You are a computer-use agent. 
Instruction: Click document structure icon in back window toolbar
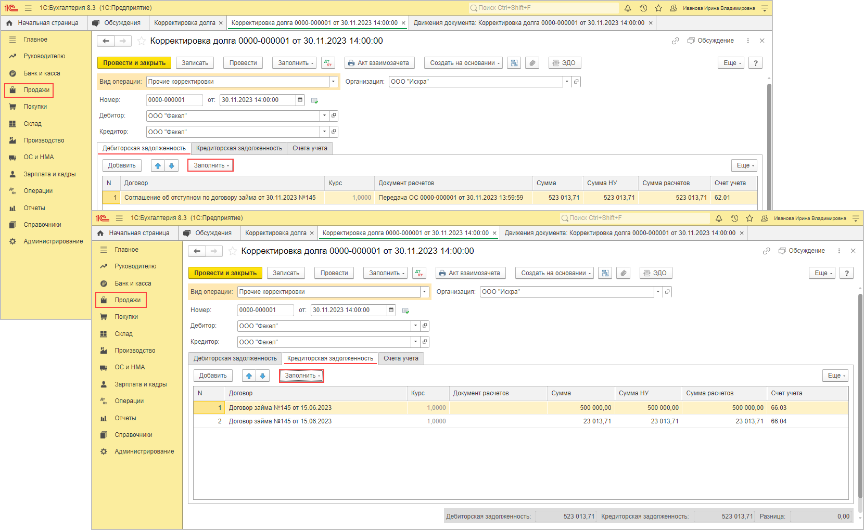(x=514, y=63)
